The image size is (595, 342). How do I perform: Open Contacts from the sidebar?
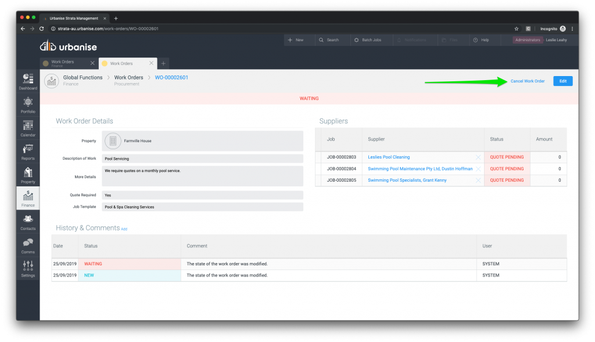point(28,221)
